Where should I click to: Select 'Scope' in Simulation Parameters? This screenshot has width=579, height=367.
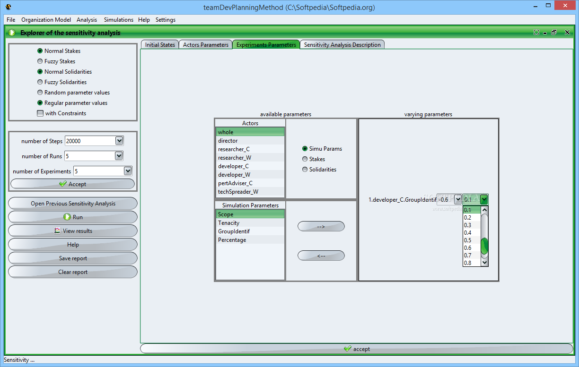click(250, 214)
